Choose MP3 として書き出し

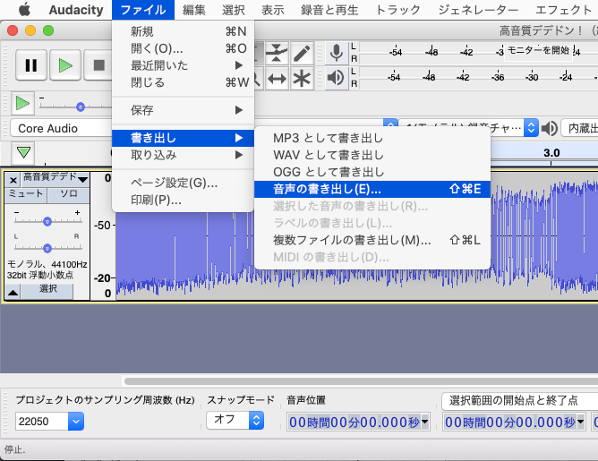(x=372, y=138)
